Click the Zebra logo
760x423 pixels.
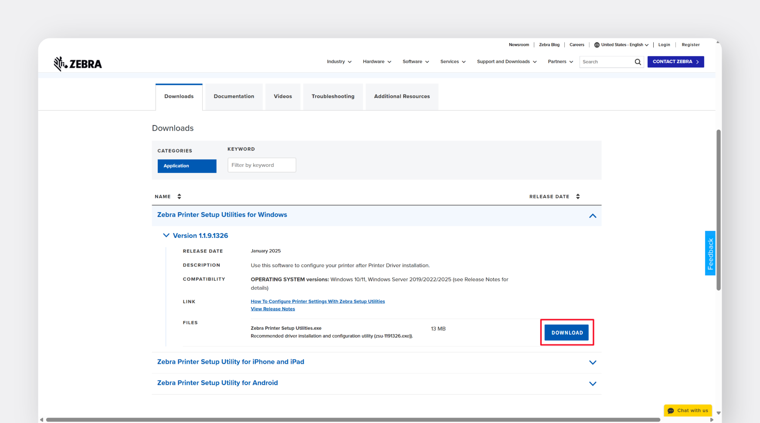click(x=78, y=64)
